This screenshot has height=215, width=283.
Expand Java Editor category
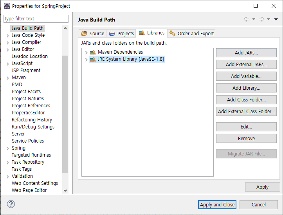pyautogui.click(x=7, y=50)
